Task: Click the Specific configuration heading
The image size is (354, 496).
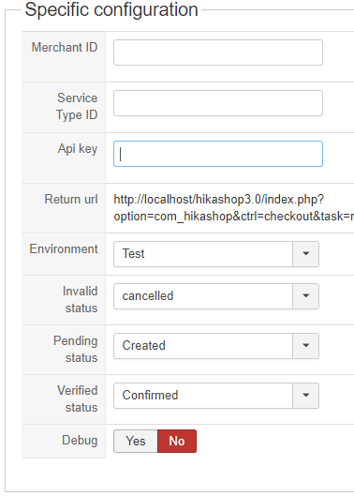Action: point(111,10)
